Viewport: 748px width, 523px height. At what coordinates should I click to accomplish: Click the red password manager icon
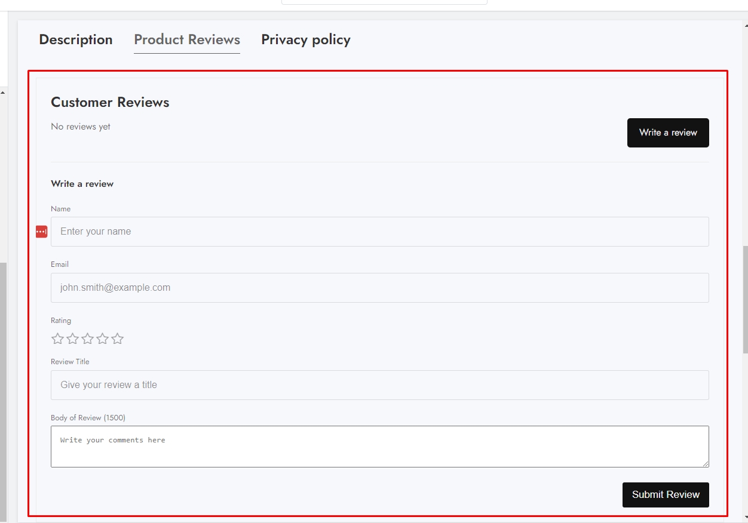pos(41,232)
